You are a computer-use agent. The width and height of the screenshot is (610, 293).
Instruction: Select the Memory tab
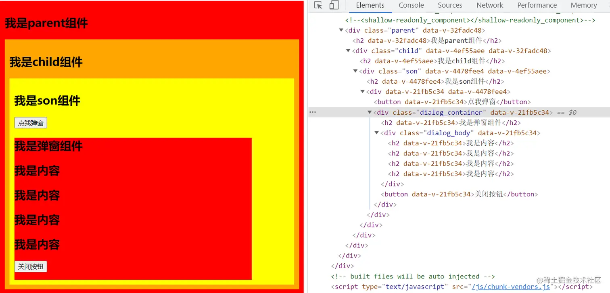[x=584, y=5]
